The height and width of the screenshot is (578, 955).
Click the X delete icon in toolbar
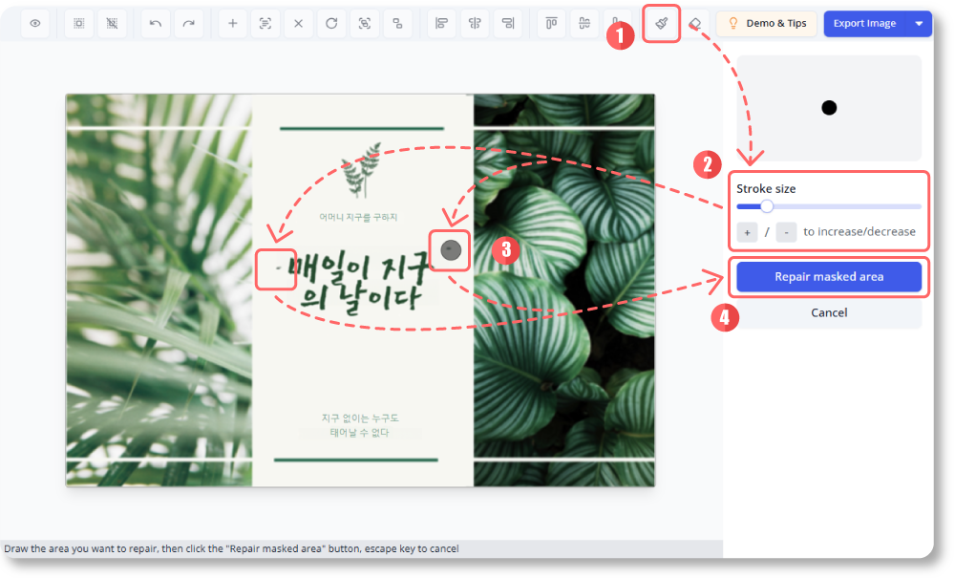pyautogui.click(x=298, y=23)
